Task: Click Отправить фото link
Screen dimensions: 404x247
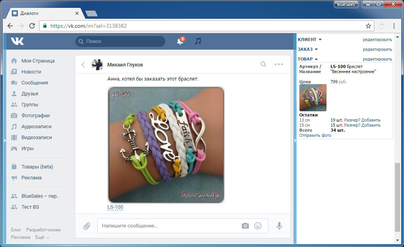Action: click(315, 135)
